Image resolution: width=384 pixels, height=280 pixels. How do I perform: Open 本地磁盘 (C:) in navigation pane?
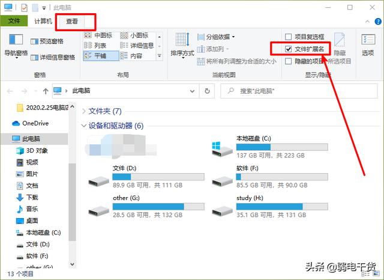tap(38, 233)
